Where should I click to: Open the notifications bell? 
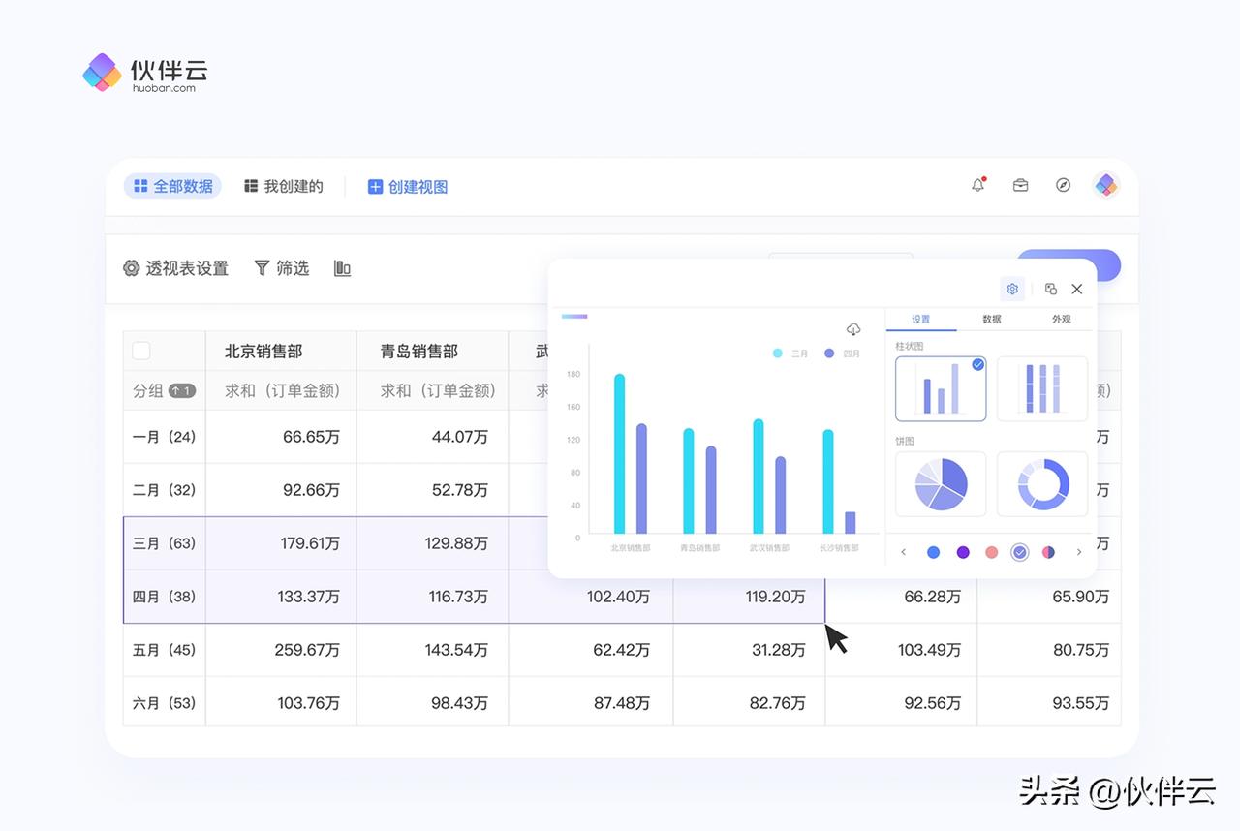(977, 184)
